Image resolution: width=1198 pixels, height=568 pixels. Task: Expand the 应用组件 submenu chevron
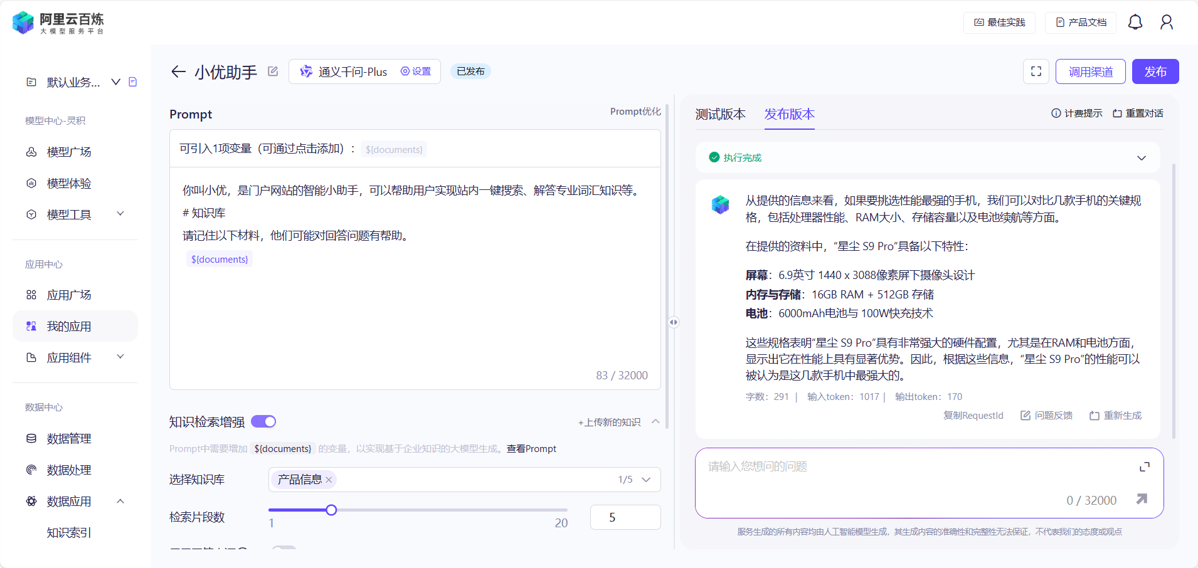tap(120, 357)
